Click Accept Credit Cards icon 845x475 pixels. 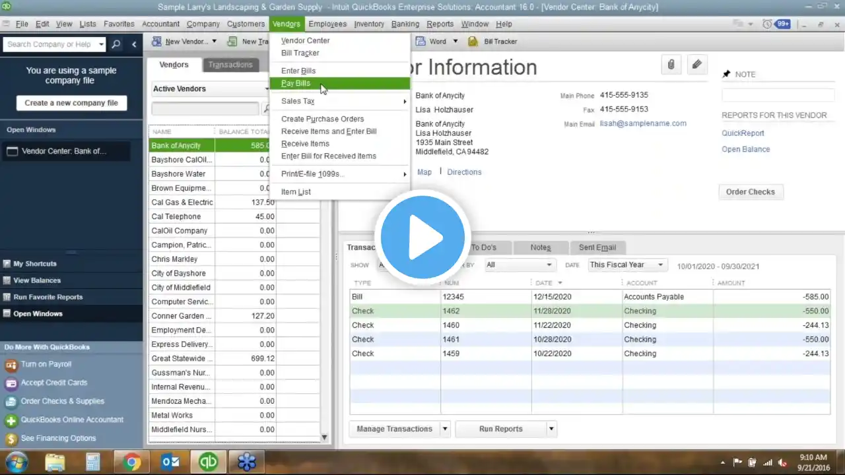(x=11, y=383)
